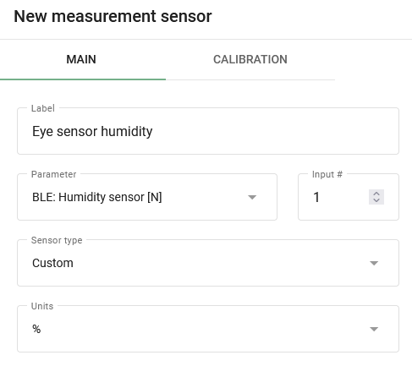
Task: Increase Input # using the up arrow
Action: point(376,194)
